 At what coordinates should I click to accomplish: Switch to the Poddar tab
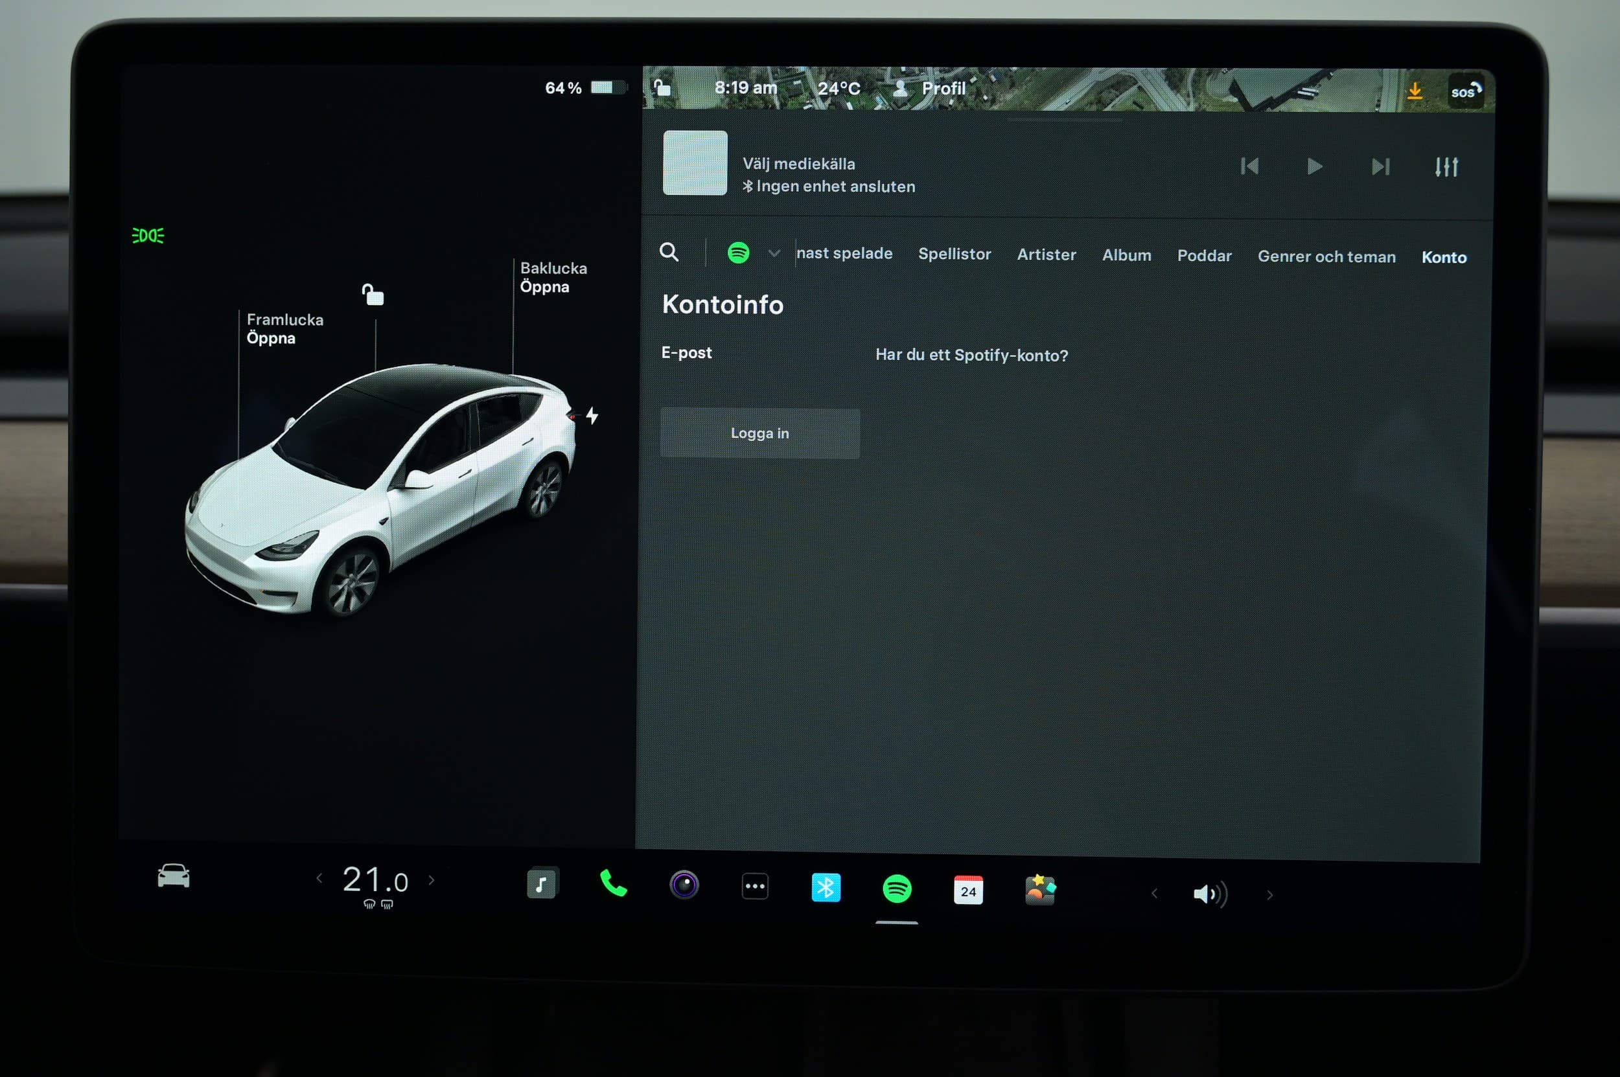point(1204,256)
